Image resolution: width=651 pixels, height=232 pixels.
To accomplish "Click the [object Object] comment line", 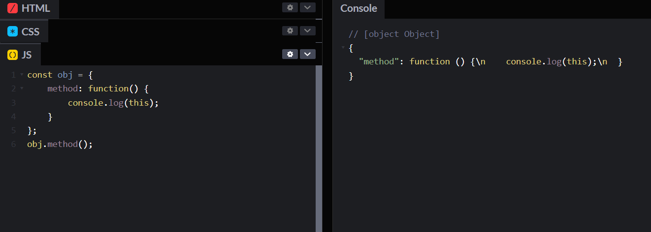I will pyautogui.click(x=394, y=34).
